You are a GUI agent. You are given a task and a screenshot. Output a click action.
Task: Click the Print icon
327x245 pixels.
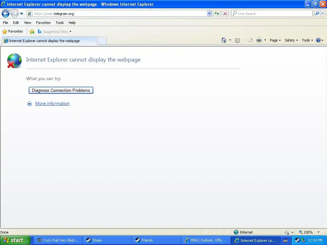pos(259,40)
